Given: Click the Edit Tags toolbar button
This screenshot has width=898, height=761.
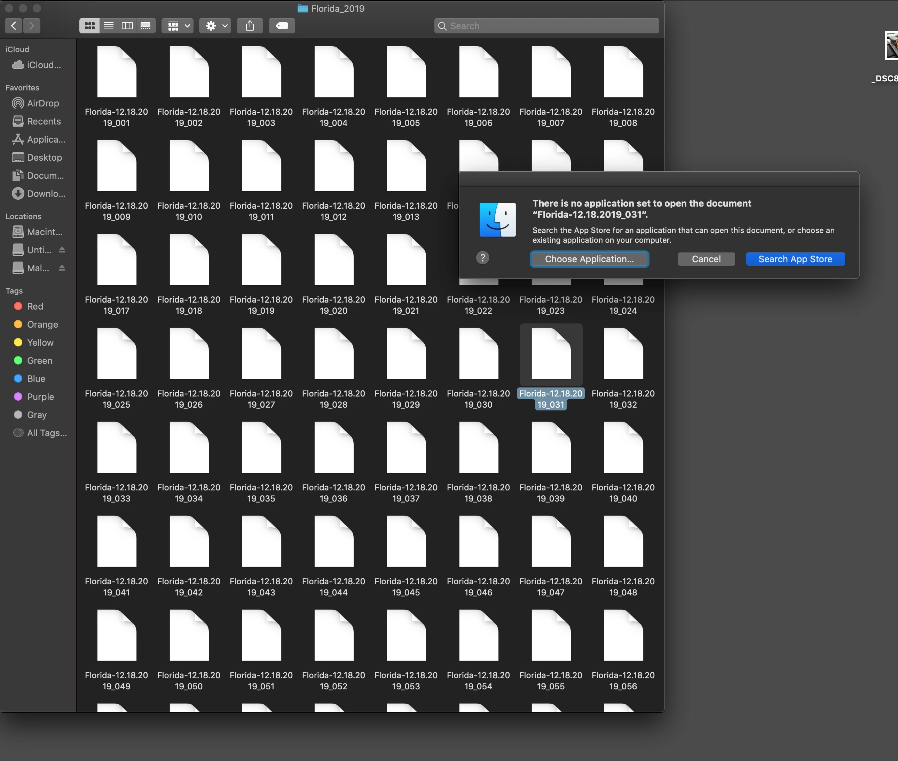Looking at the screenshot, I should pyautogui.click(x=282, y=26).
